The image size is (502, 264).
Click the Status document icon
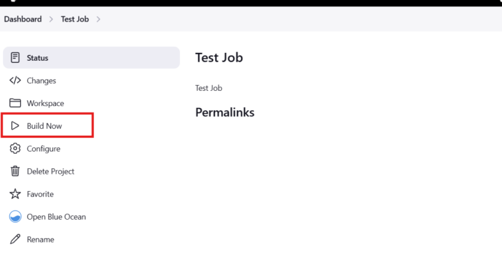[x=15, y=58]
